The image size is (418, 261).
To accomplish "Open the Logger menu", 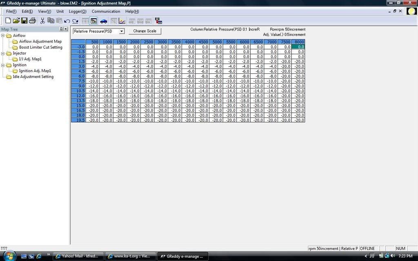I will point(78,11).
